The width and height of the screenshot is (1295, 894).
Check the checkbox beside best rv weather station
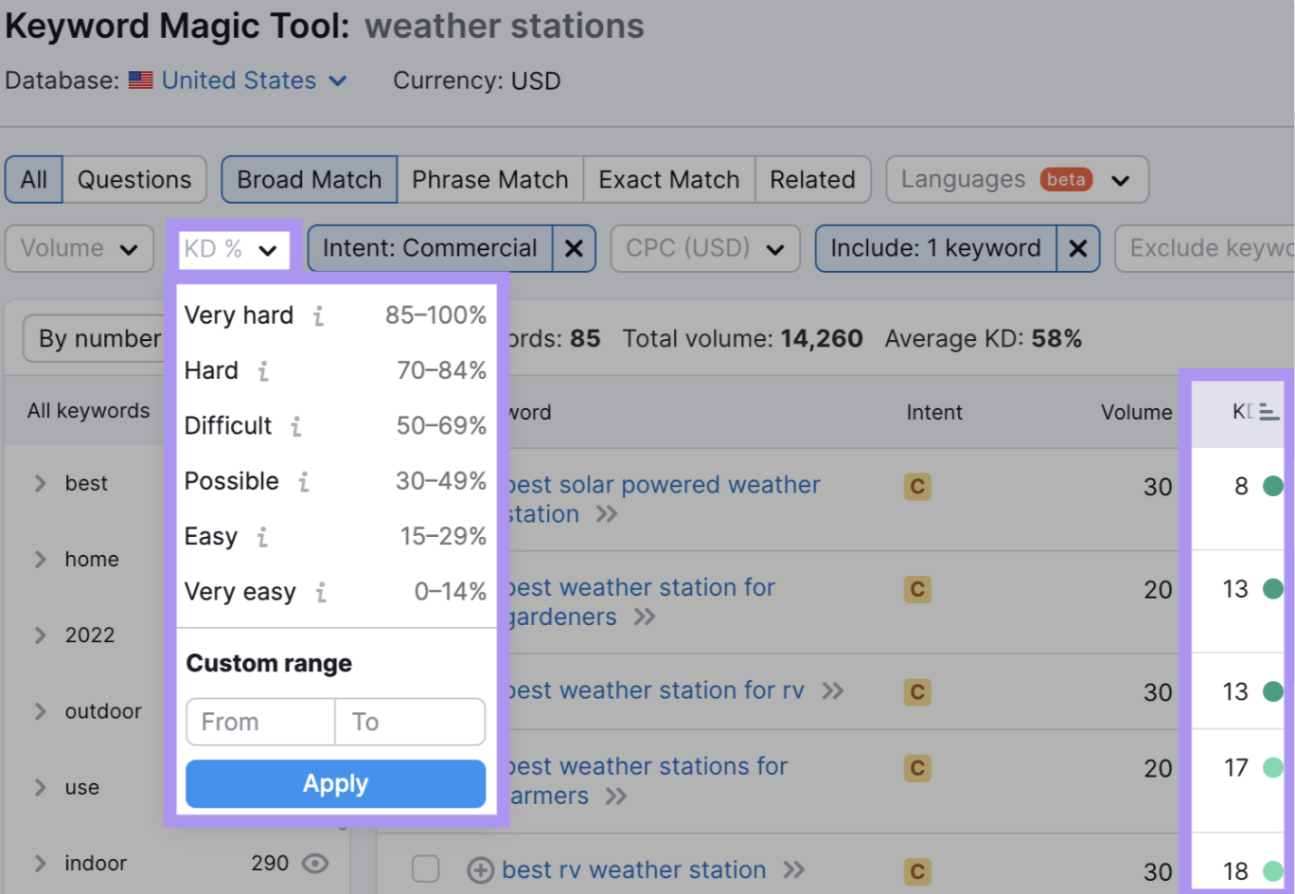tap(426, 869)
